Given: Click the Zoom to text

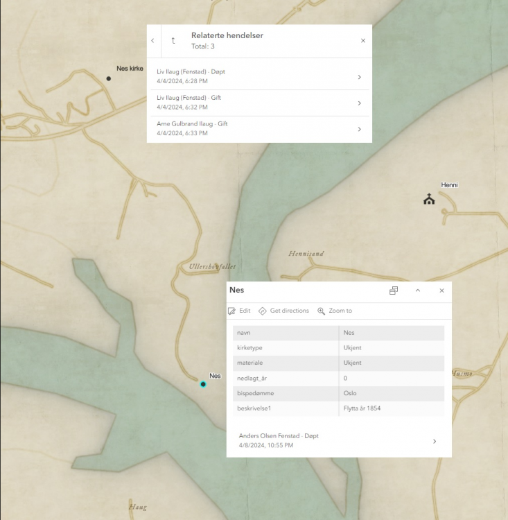Looking at the screenshot, I should coord(340,311).
